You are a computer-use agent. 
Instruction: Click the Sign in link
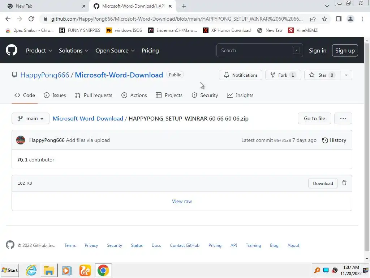tap(318, 51)
